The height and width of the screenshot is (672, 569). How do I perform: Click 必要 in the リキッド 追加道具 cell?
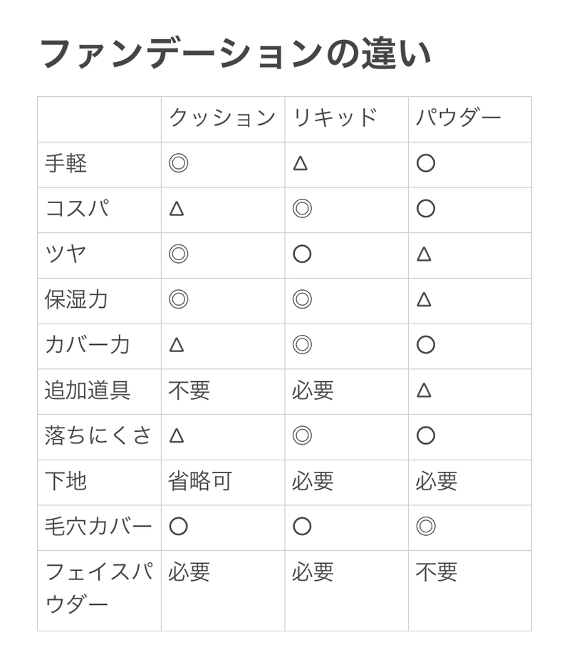coord(313,390)
